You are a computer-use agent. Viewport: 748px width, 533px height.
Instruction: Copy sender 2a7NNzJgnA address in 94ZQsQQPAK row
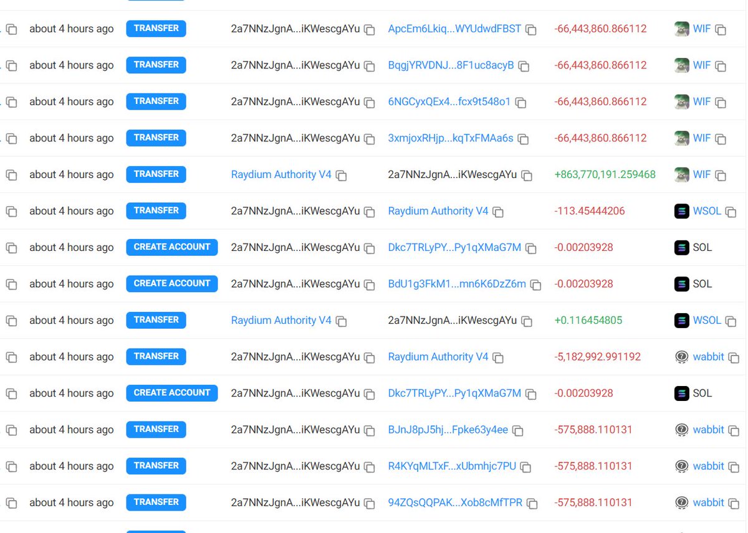pos(370,504)
